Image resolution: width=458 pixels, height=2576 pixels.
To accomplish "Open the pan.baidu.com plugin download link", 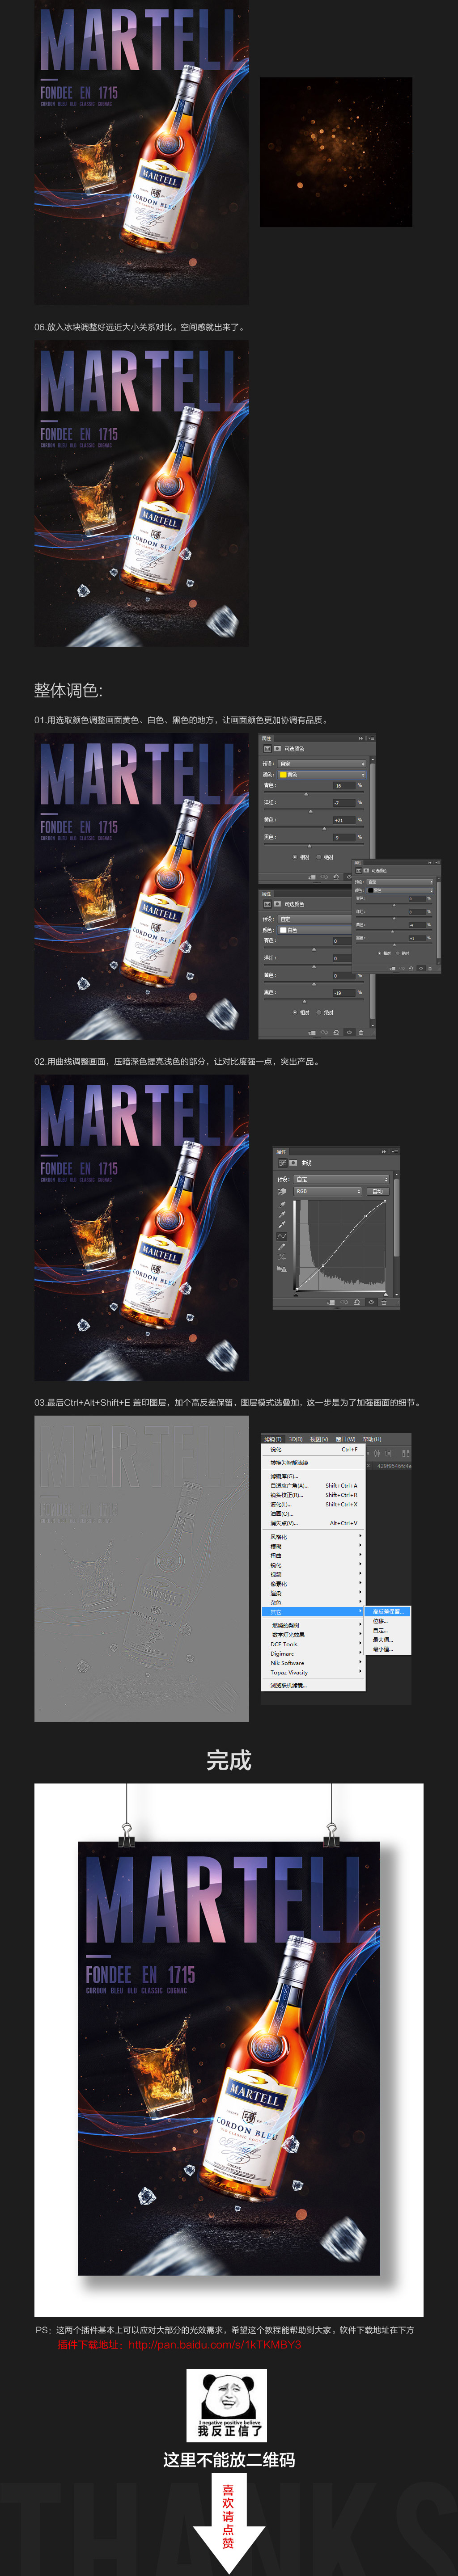I will pos(215,2344).
